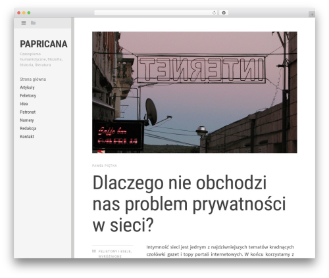
Task: Open article Dlaczego nie obchodzi nas problem prywatności
Action: click(189, 204)
